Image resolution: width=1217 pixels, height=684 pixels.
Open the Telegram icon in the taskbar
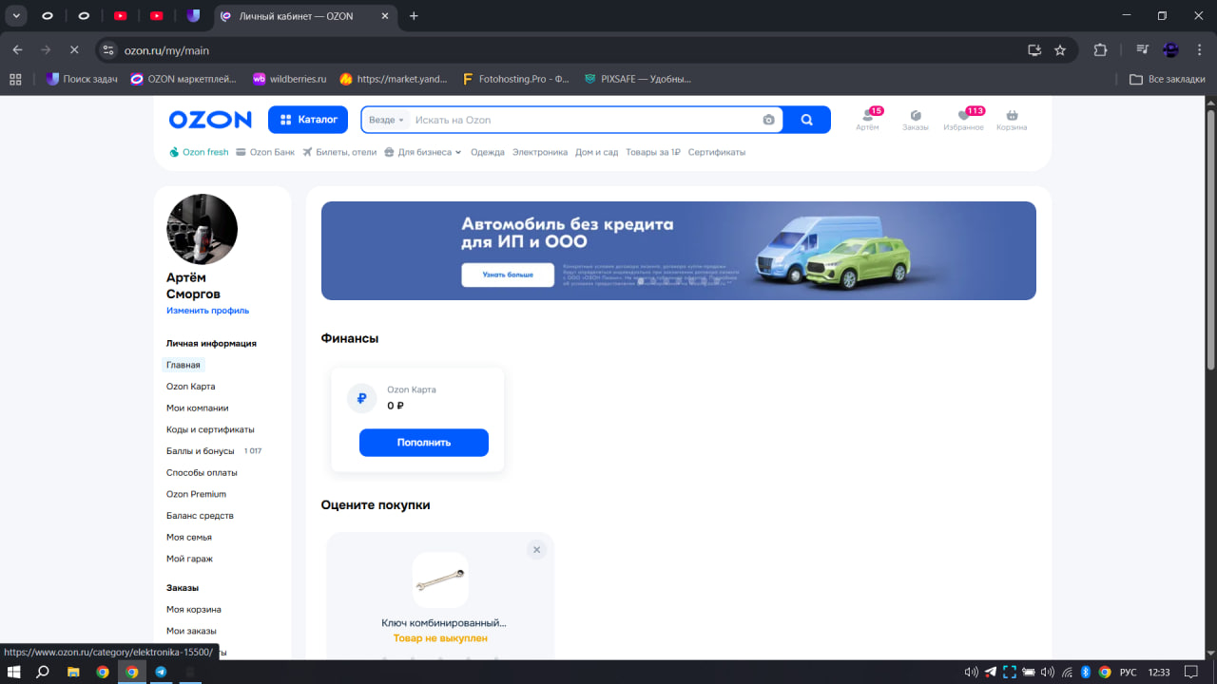pos(161,672)
